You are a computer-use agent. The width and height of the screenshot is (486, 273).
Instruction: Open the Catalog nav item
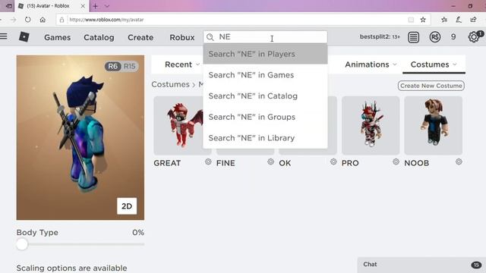click(99, 37)
